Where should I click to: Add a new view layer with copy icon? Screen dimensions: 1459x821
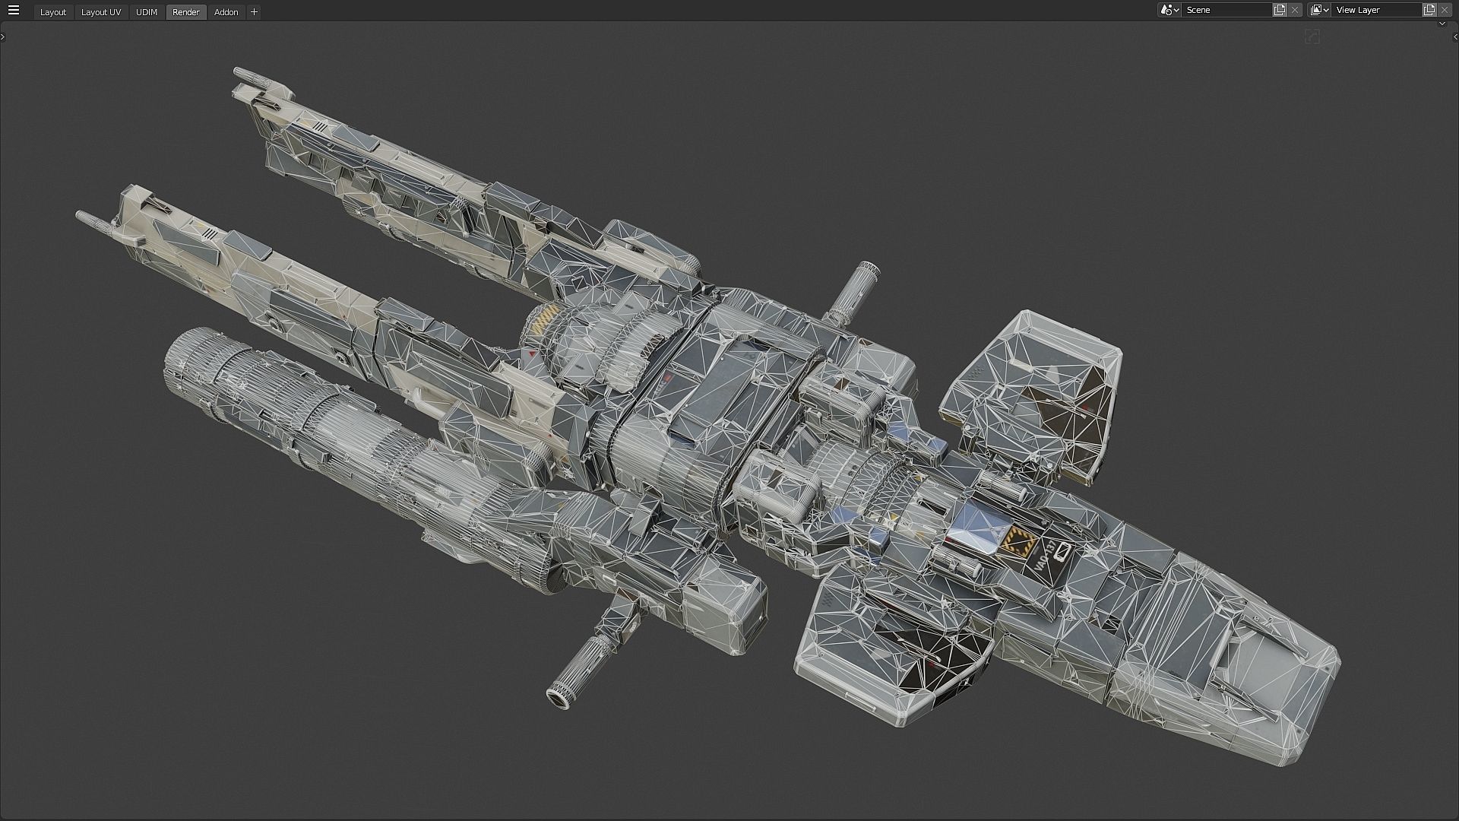click(1429, 10)
